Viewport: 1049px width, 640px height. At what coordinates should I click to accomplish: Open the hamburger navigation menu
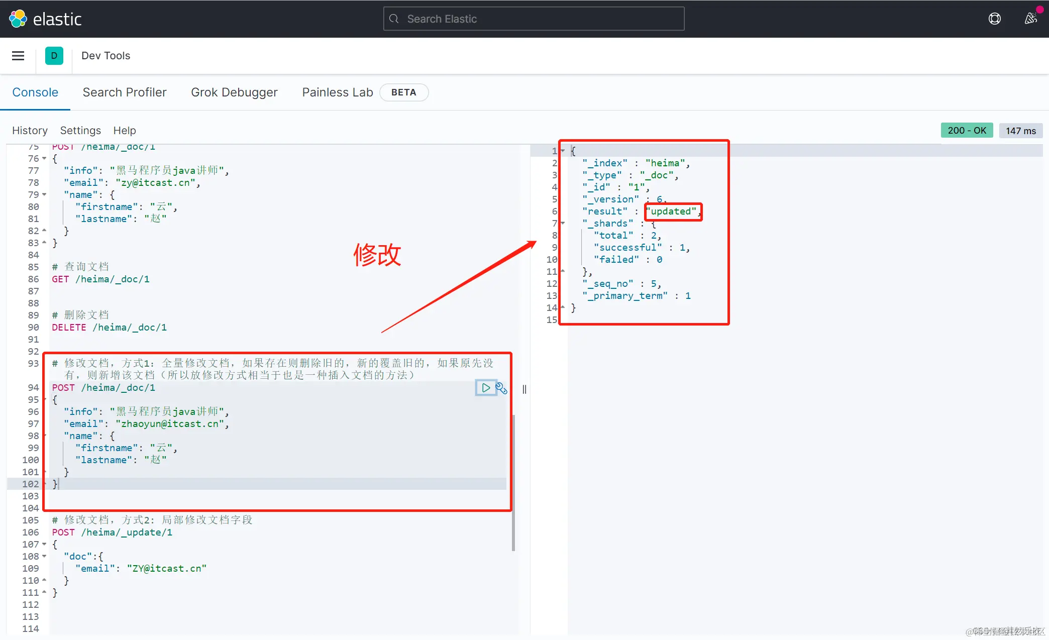18,56
